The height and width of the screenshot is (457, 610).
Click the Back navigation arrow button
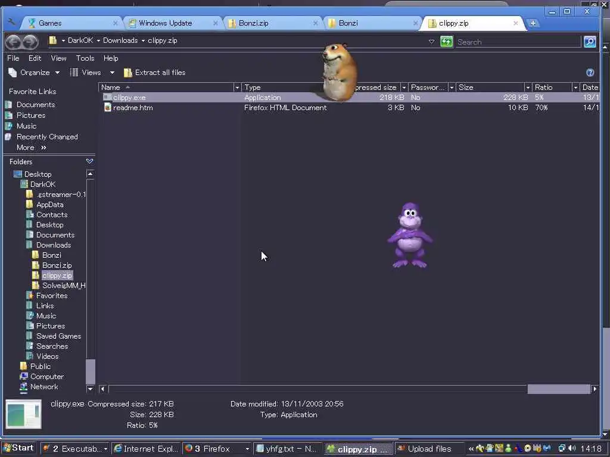tap(14, 42)
